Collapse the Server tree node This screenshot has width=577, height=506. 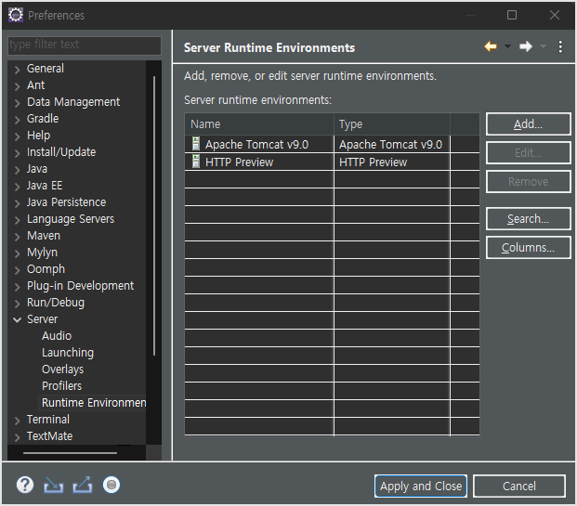coord(17,320)
